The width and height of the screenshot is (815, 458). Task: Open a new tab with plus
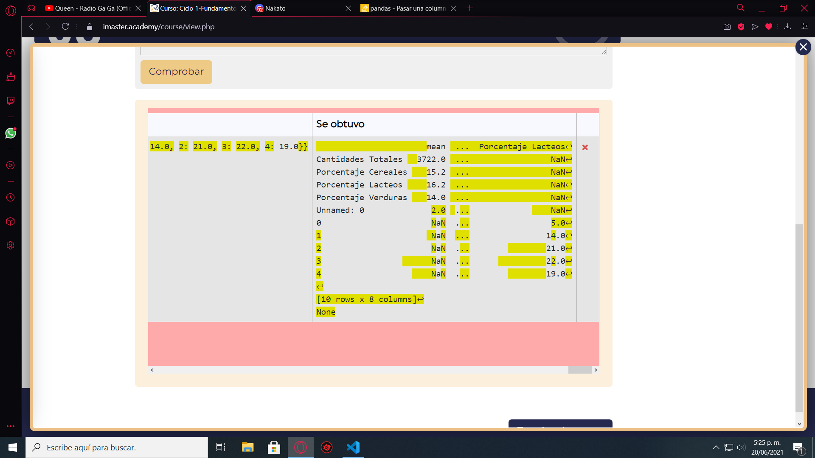(x=469, y=8)
